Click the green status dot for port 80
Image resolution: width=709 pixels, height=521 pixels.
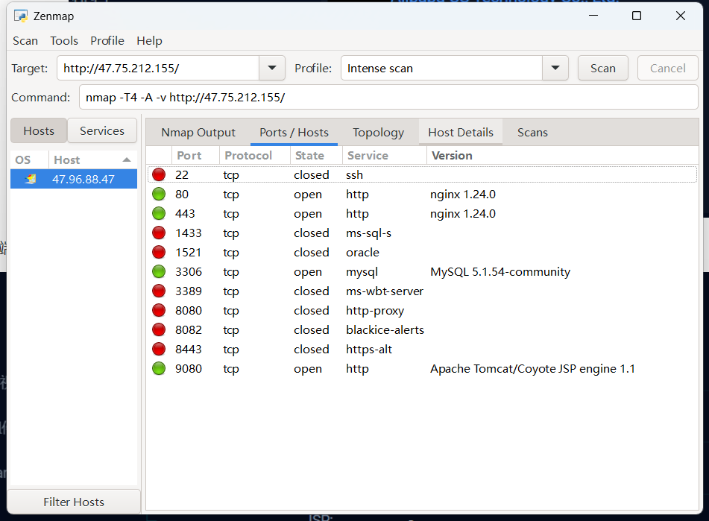[x=159, y=194]
